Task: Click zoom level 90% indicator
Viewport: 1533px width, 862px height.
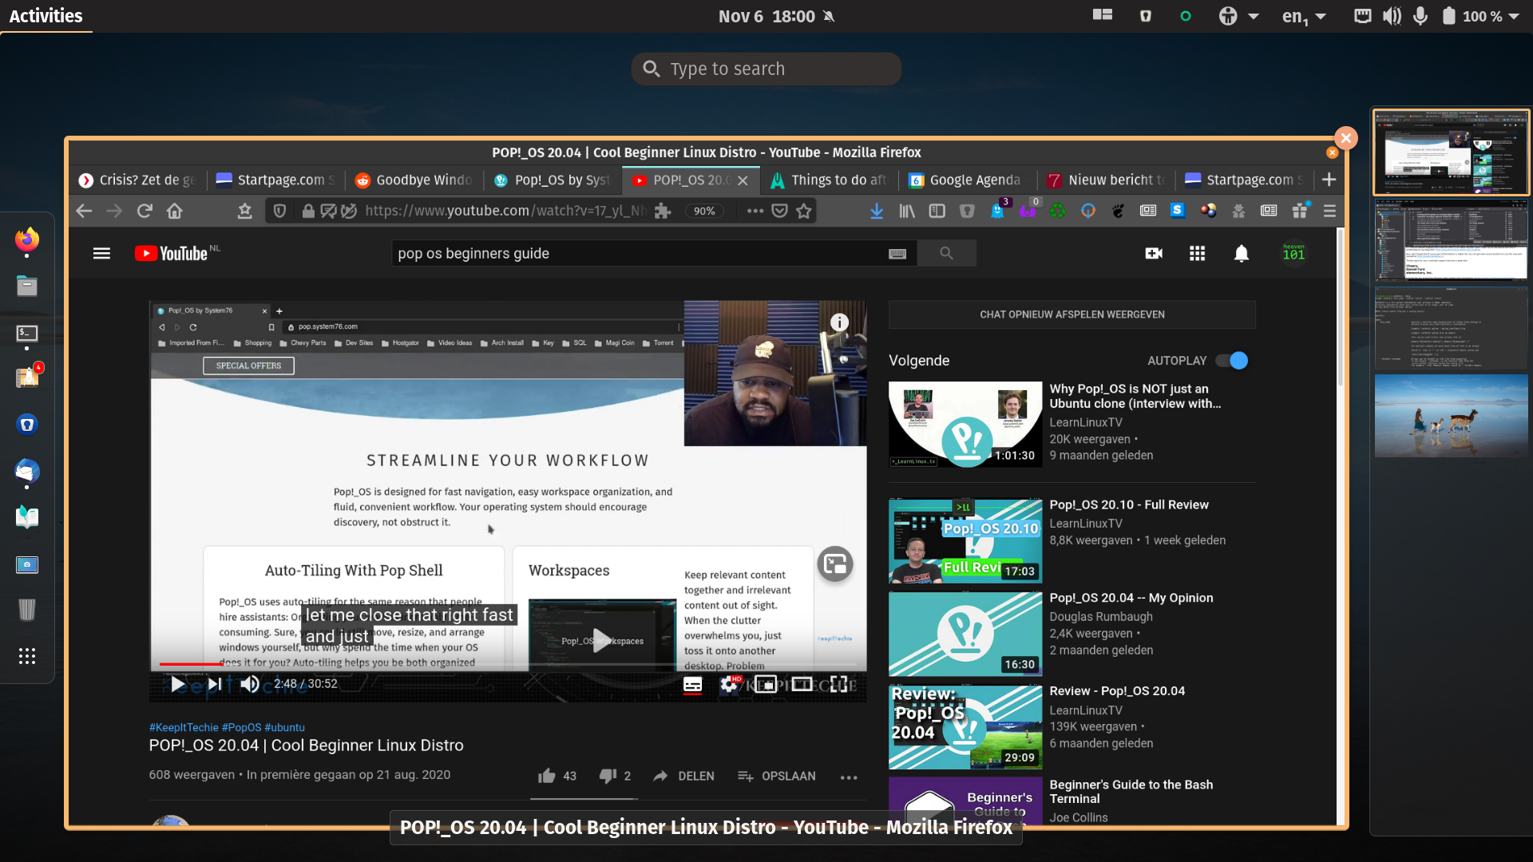Action: click(x=703, y=212)
